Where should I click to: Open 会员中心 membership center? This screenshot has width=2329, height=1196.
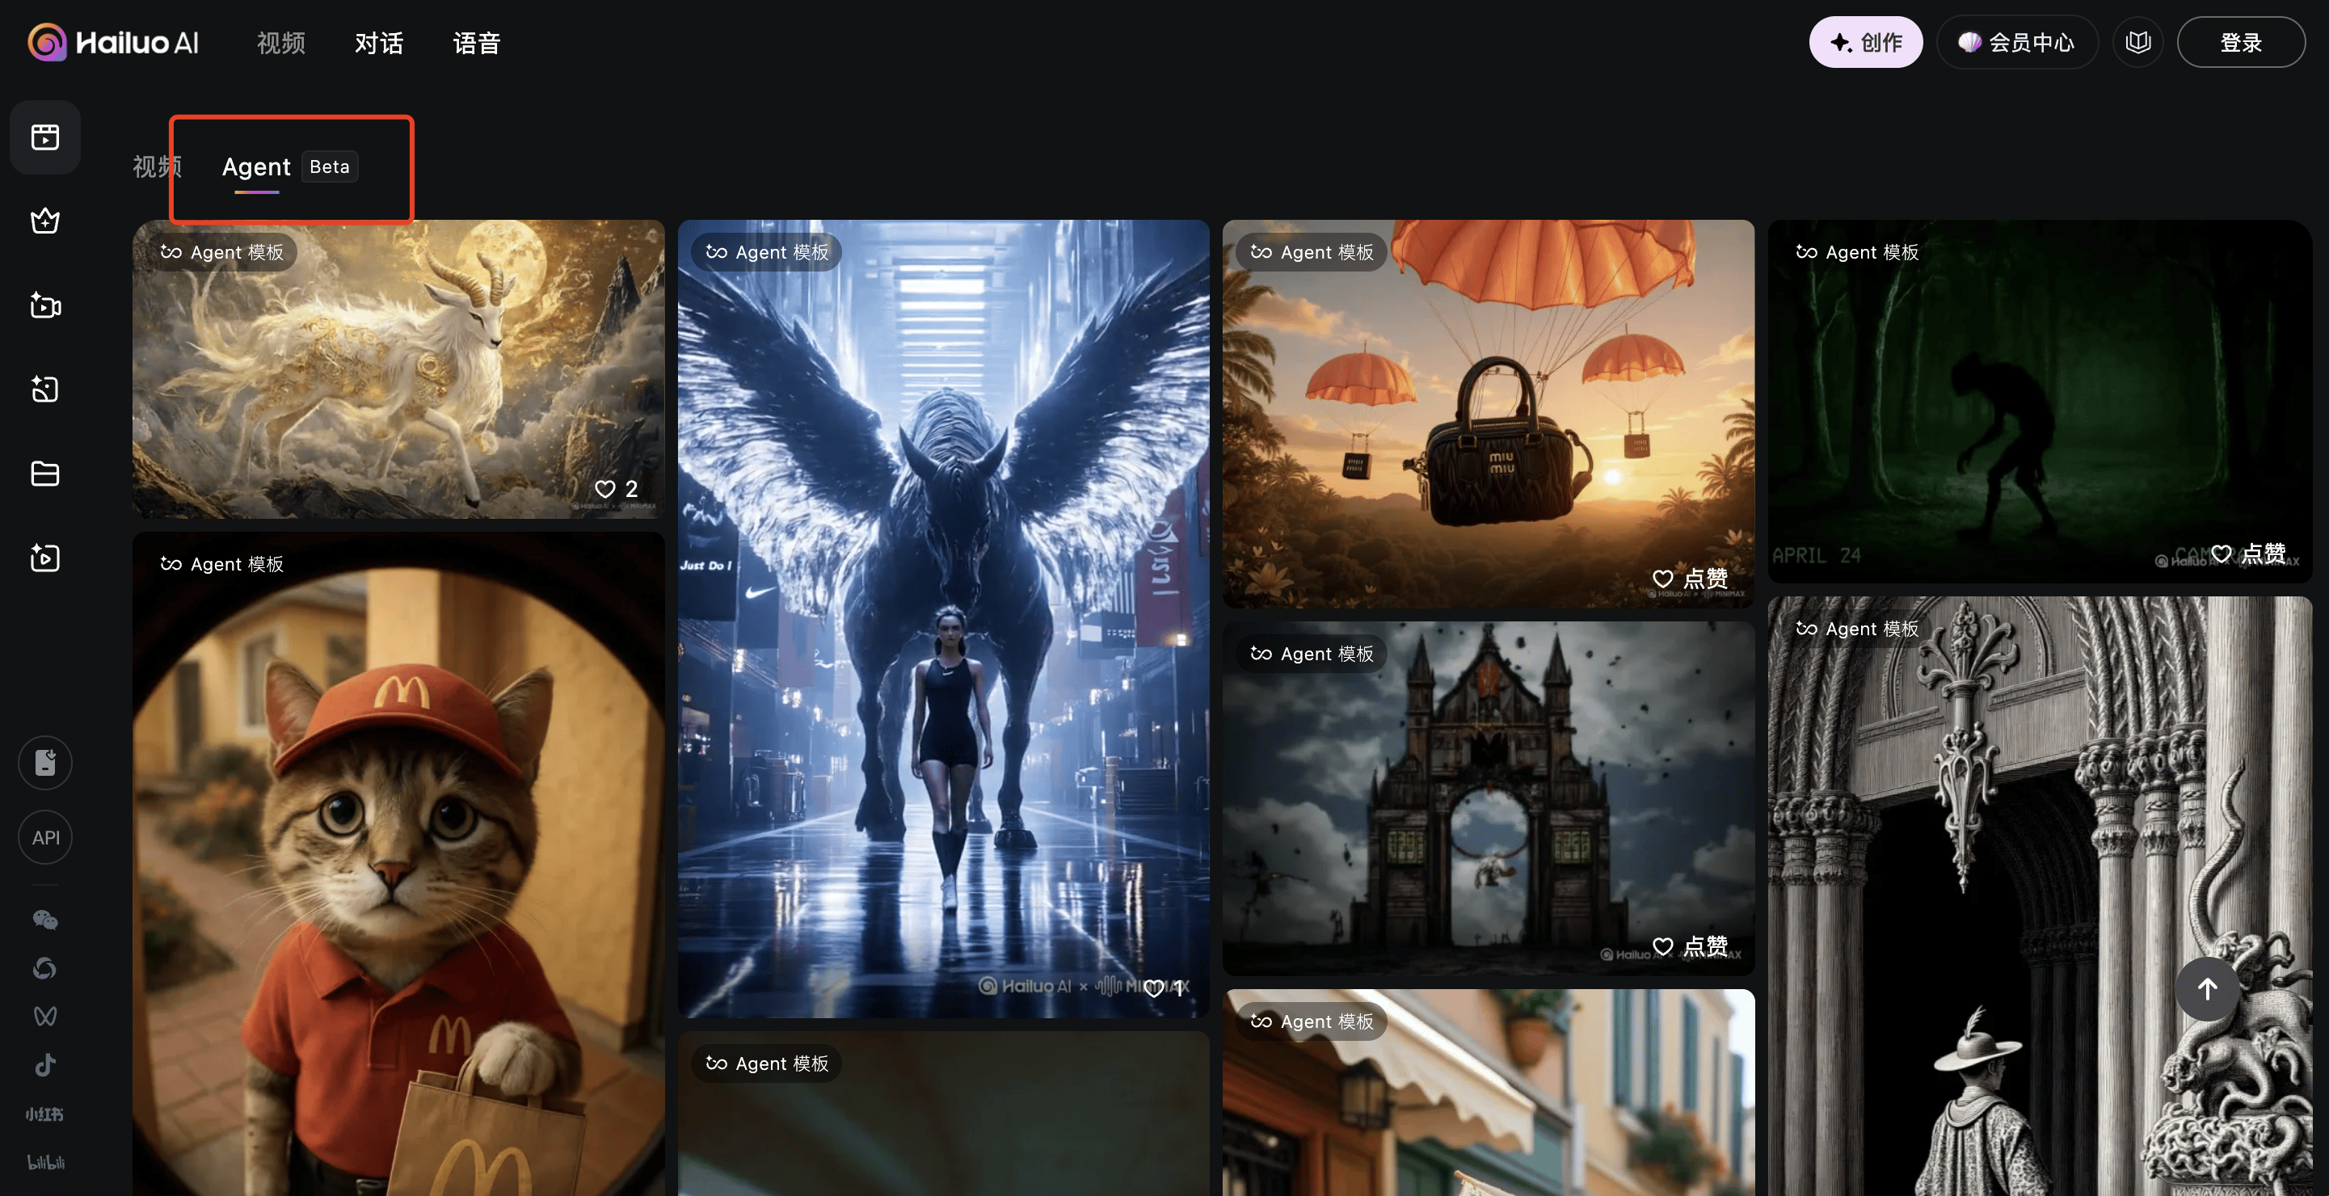tap(2017, 41)
